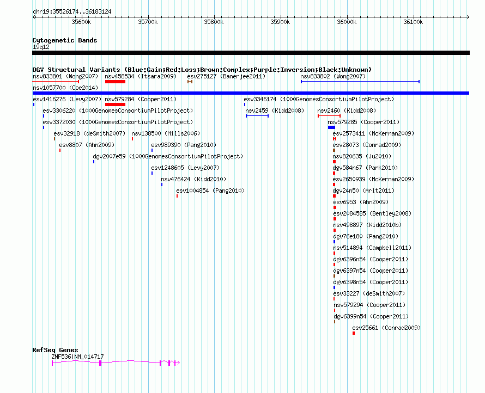Click the 36000k ruler tick label
This screenshot has height=393, width=485.
[347, 22]
